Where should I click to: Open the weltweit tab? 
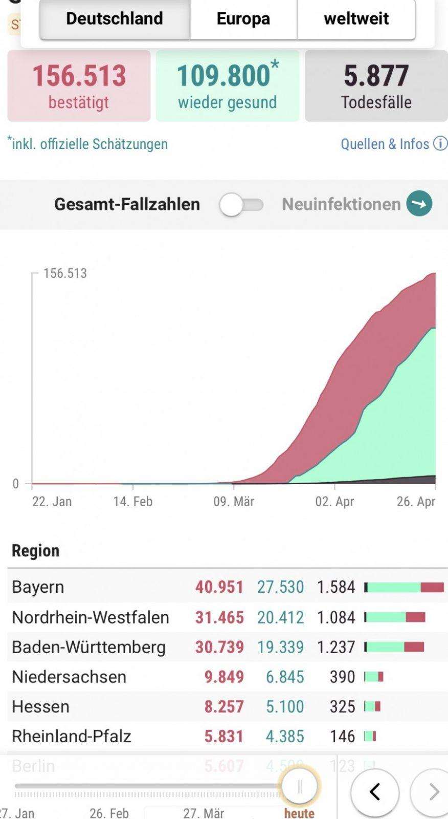click(356, 19)
